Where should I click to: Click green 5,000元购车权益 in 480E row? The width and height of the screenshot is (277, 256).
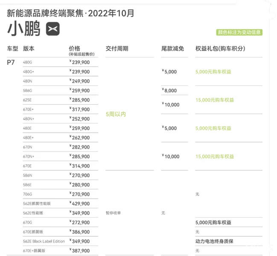[x=213, y=128]
